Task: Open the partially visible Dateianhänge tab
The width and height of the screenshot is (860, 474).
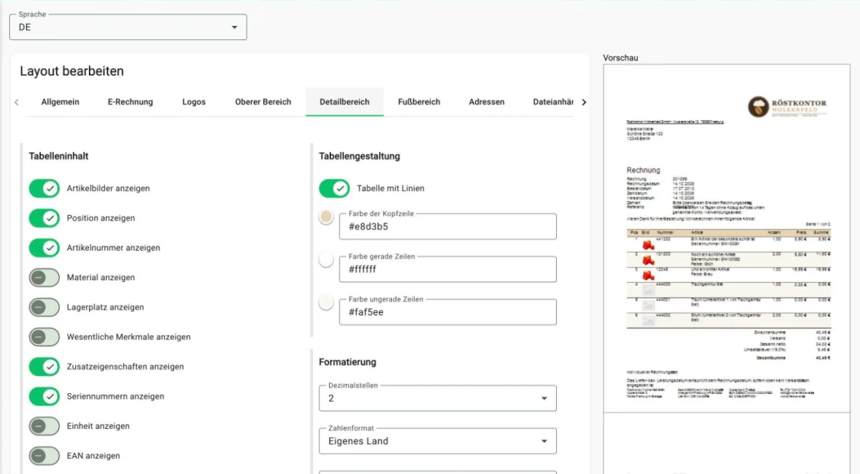Action: (553, 102)
